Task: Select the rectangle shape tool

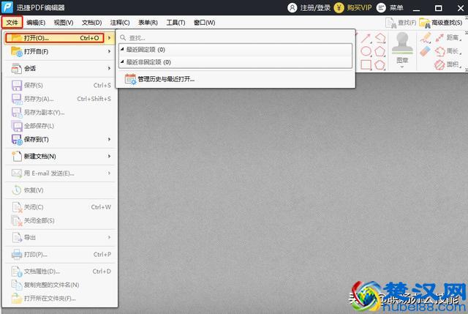Action: point(366,64)
